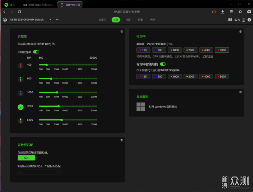Switch to the 高级 tab

click(153, 20)
